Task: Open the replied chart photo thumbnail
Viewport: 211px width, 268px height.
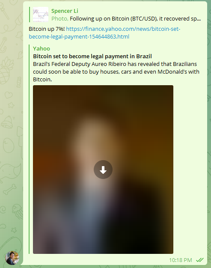Action: click(41, 15)
